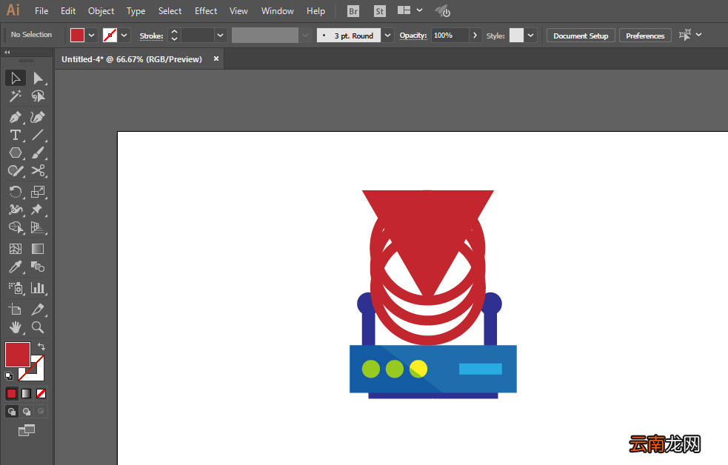Viewport: 728px width, 465px height.
Task: Pick the Scissors tool
Action: [38, 171]
